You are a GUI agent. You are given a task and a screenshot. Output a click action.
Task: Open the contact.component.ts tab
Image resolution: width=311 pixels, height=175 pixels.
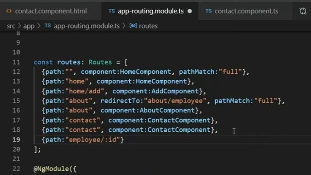tap(246, 11)
